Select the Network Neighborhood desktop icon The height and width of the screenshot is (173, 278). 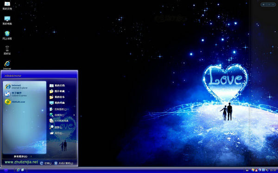(7, 36)
